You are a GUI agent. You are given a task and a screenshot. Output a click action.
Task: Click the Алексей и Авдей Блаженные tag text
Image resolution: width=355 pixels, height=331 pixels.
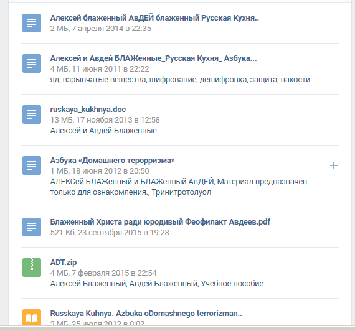103,131
